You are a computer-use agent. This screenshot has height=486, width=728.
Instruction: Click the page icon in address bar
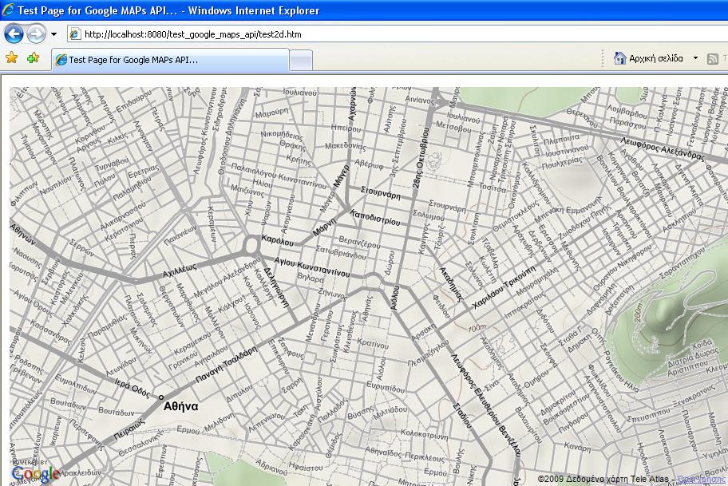click(x=74, y=34)
